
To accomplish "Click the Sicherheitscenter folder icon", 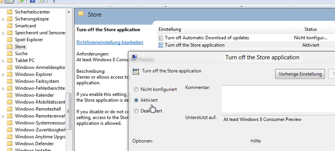I will [x=10, y=12].
